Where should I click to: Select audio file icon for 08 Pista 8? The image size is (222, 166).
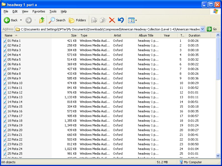tap(5, 74)
